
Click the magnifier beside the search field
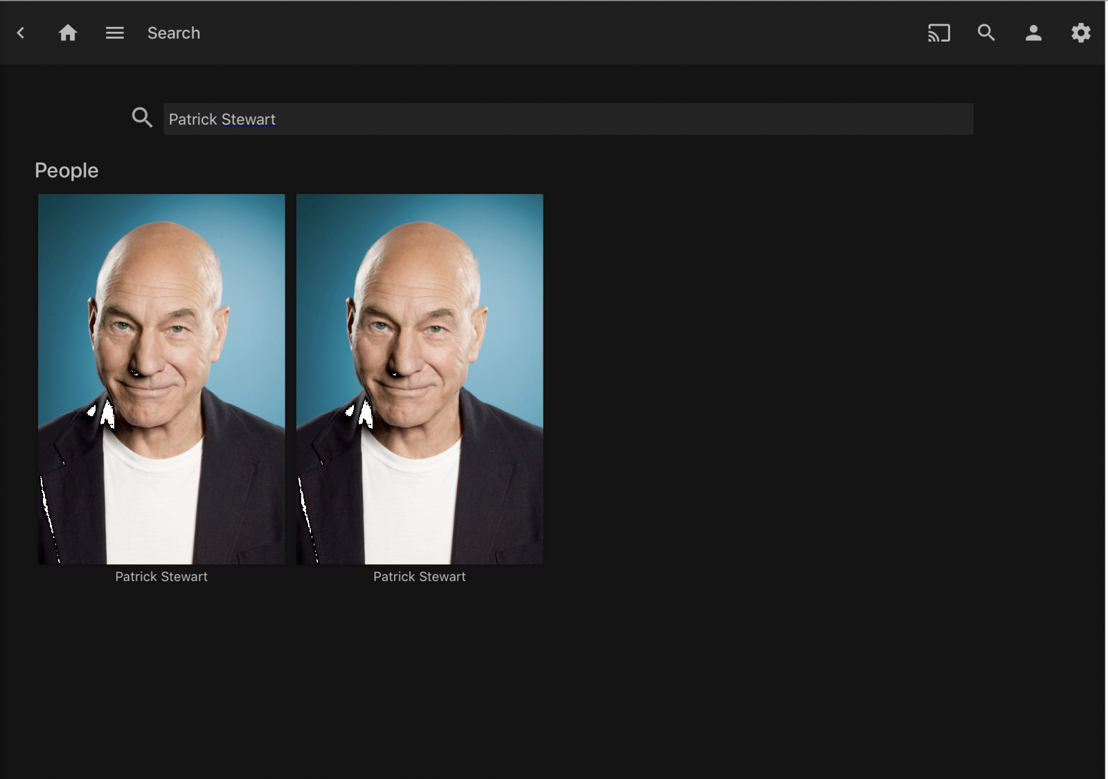click(x=142, y=118)
